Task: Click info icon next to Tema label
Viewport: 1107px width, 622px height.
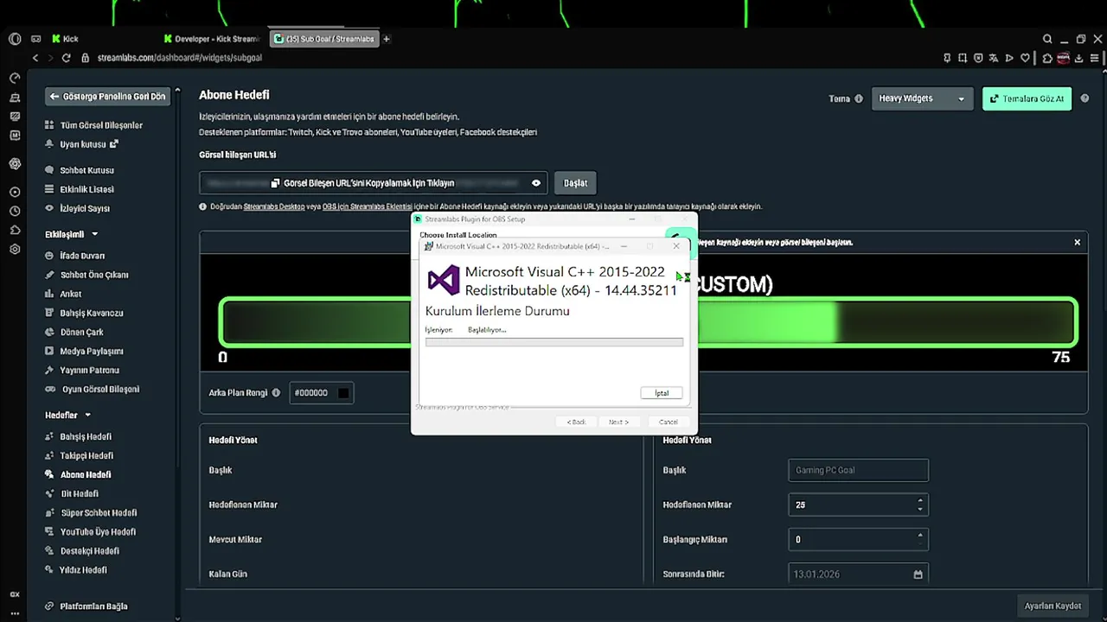Action: 859,98
